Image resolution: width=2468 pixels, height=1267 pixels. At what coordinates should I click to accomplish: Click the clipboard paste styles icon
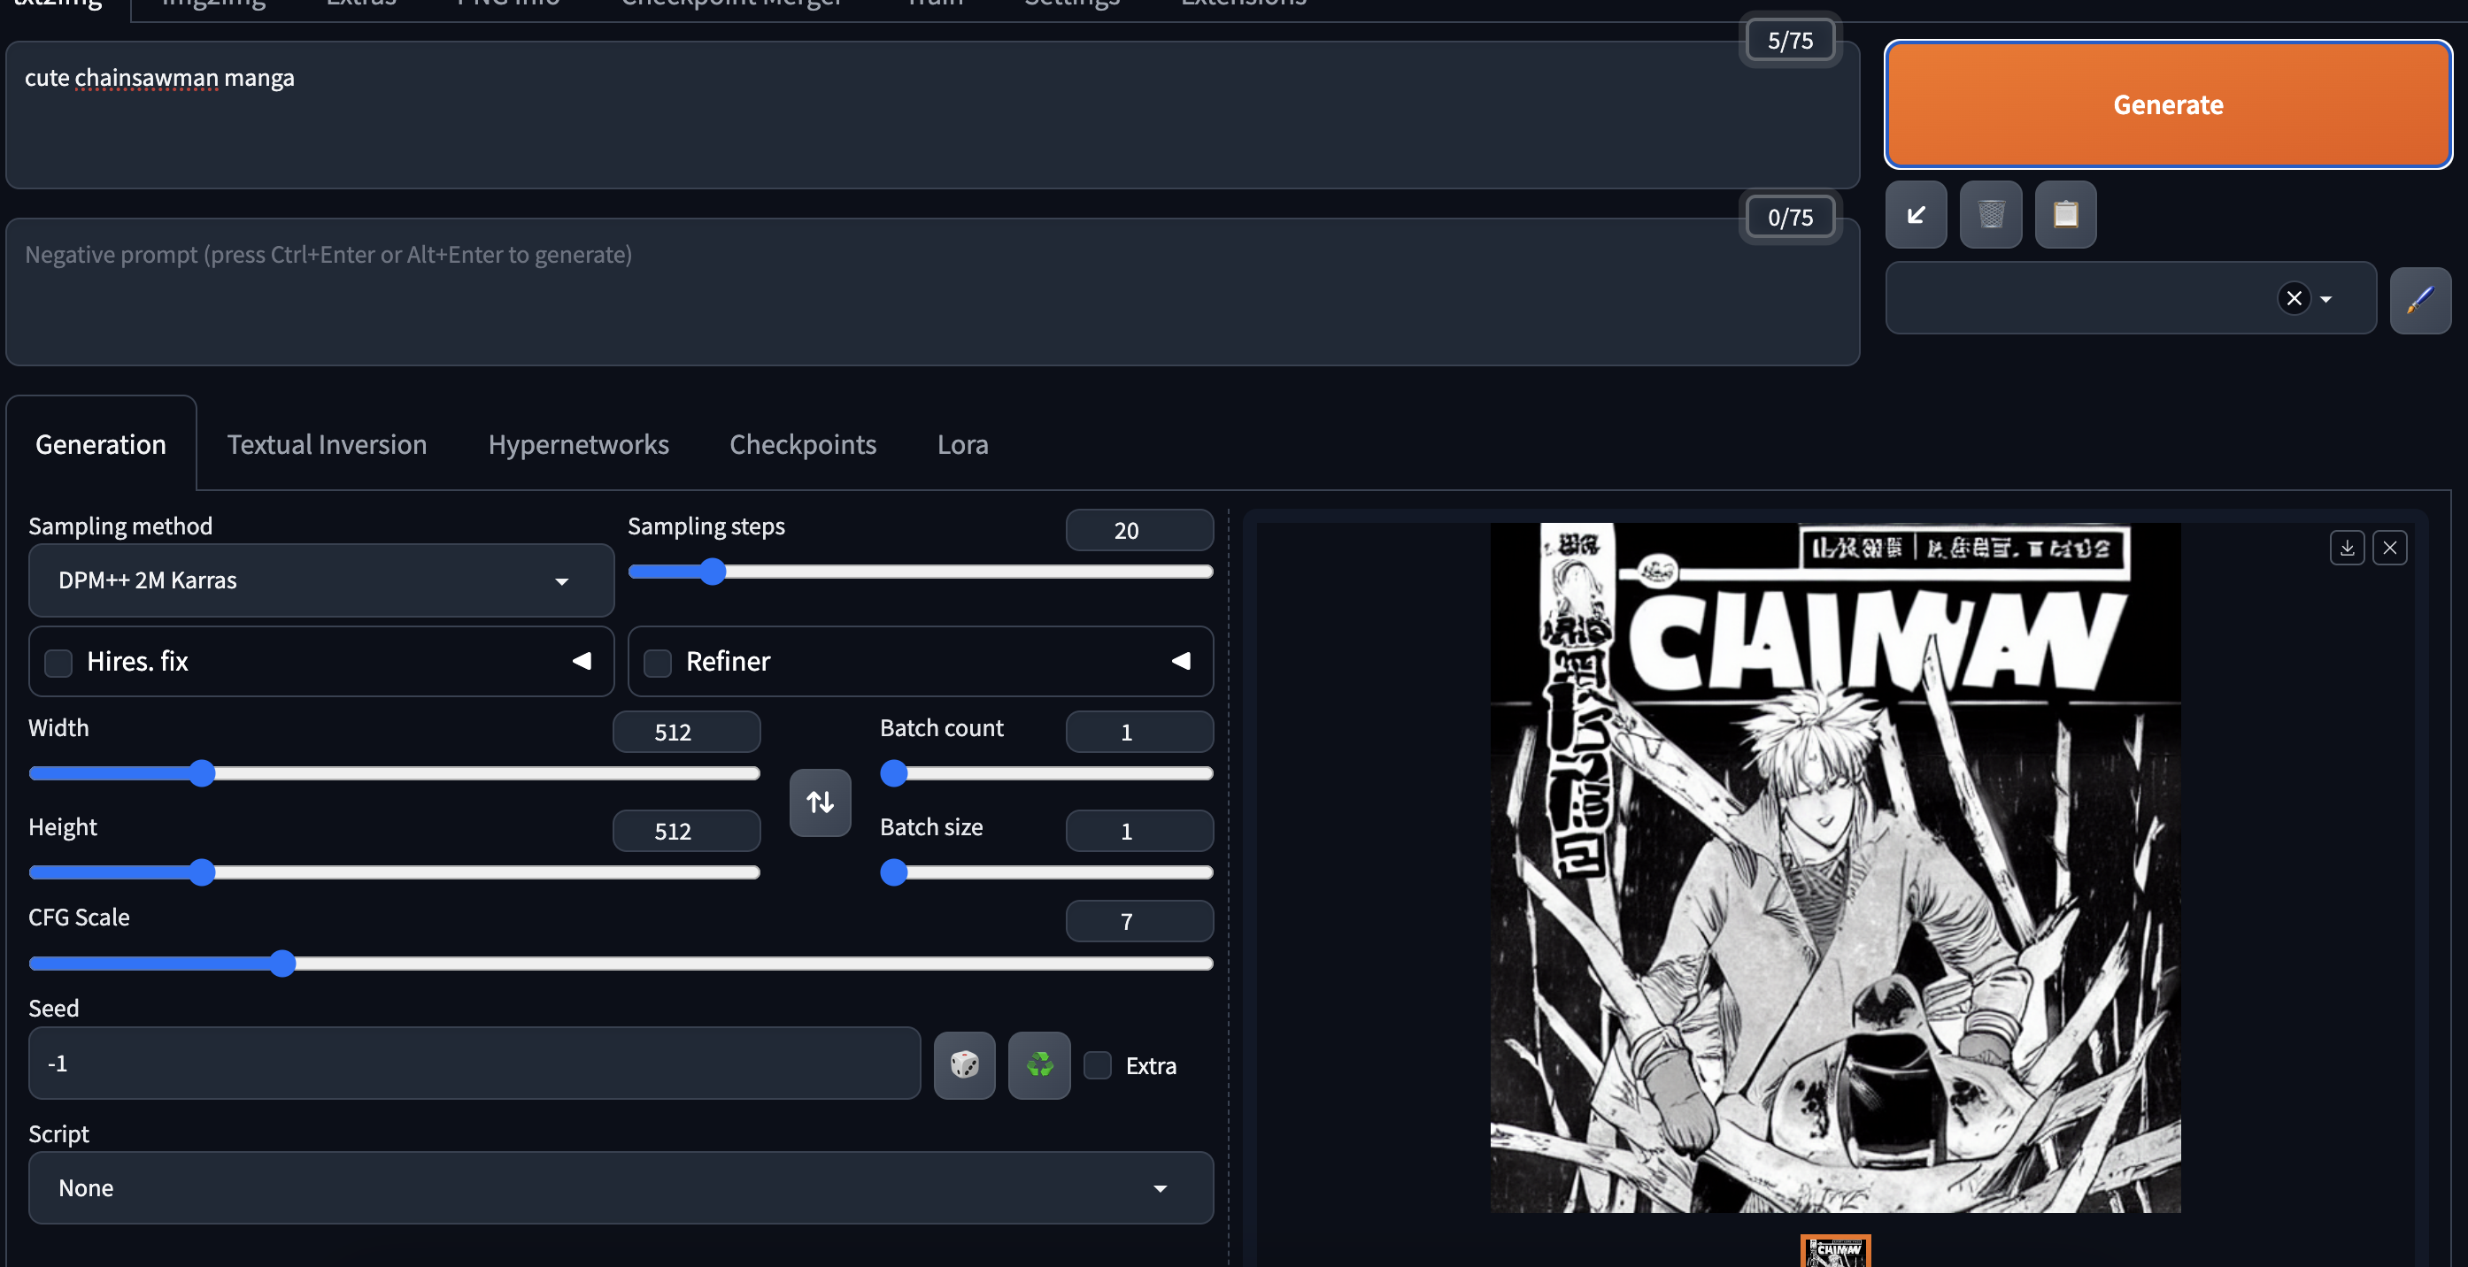tap(2065, 214)
